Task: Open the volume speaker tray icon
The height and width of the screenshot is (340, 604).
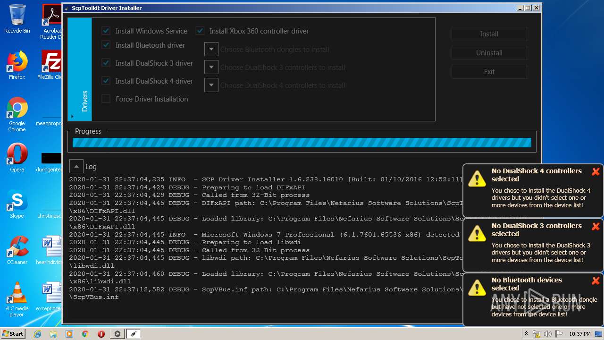Action: point(548,334)
